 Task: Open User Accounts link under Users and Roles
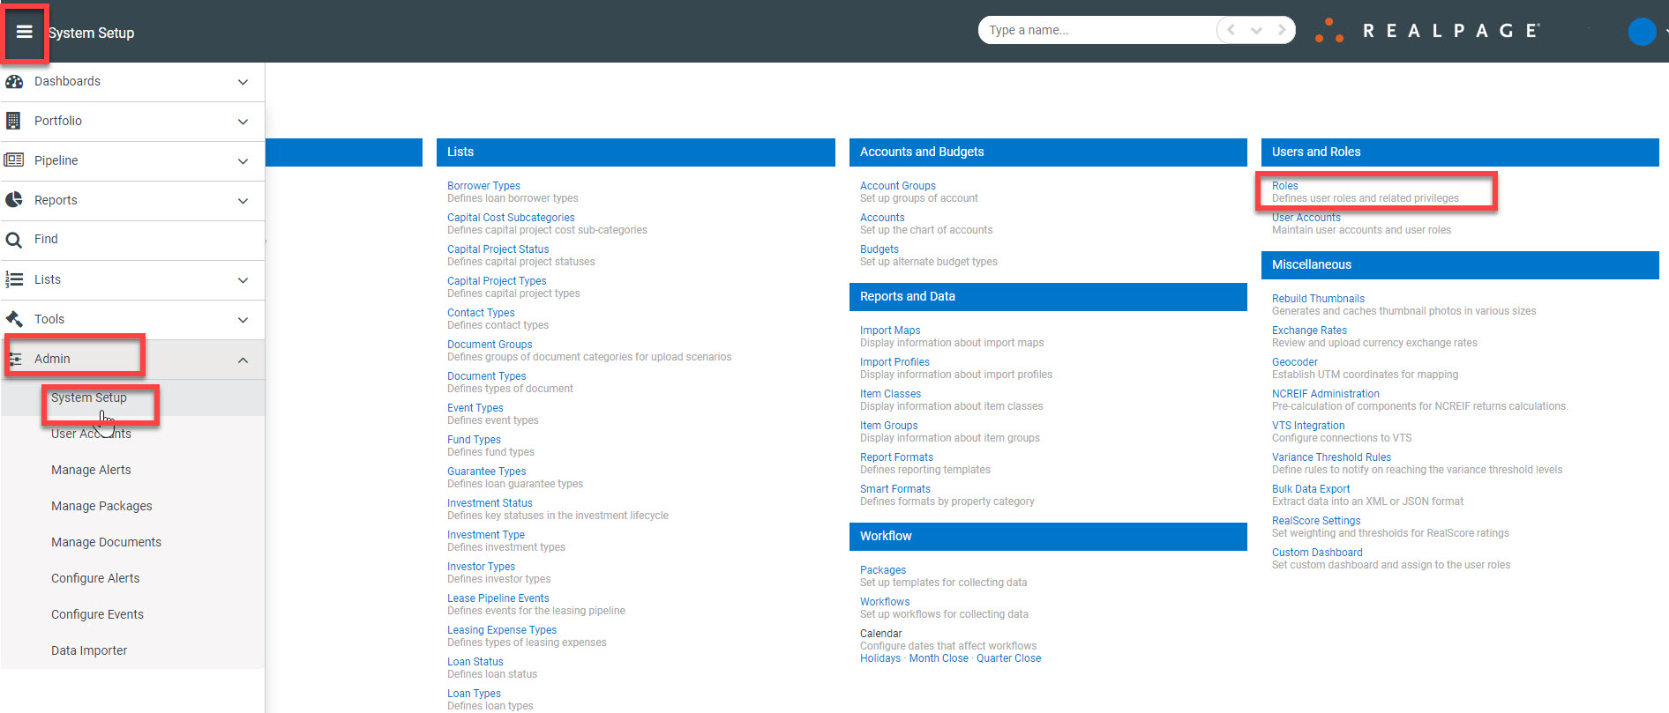[1306, 218]
